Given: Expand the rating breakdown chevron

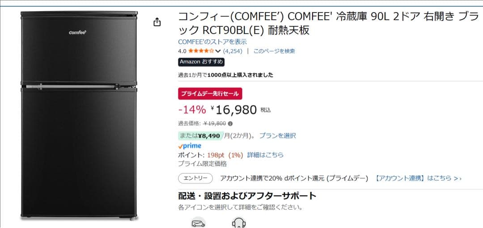Looking at the screenshot, I should coord(218,51).
